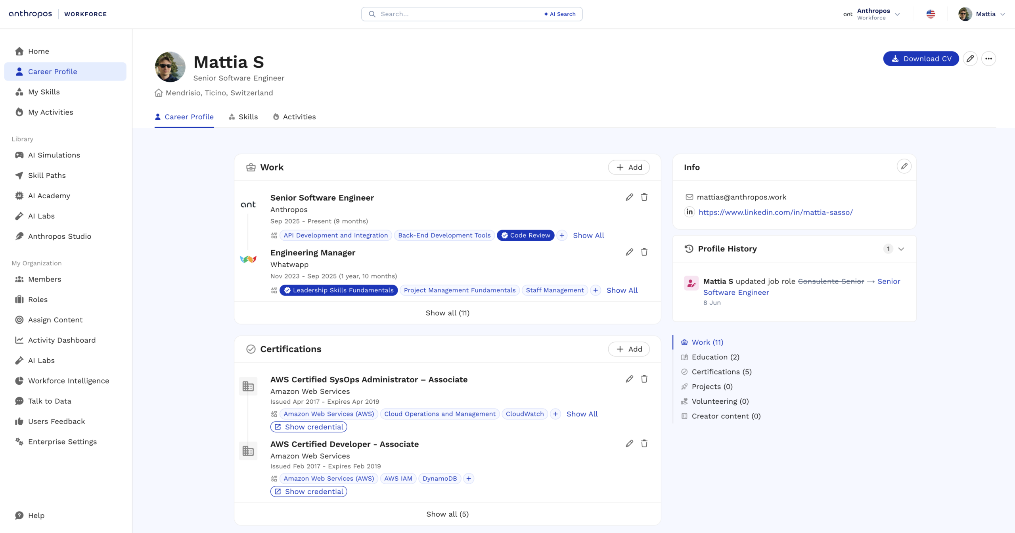Show all 11 work entries
This screenshot has height=533, width=1015.
(x=447, y=313)
